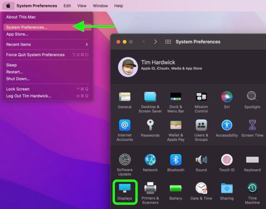Open Printers & Scanners preferences
This screenshot has height=209, width=266.
point(150,193)
